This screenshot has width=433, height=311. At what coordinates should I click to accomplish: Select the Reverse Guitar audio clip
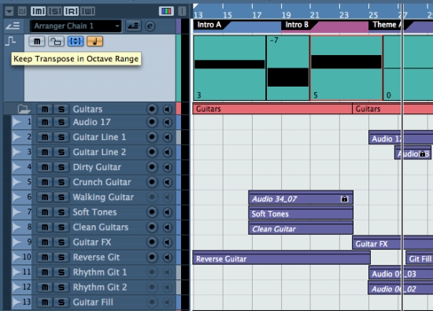pyautogui.click(x=282, y=257)
